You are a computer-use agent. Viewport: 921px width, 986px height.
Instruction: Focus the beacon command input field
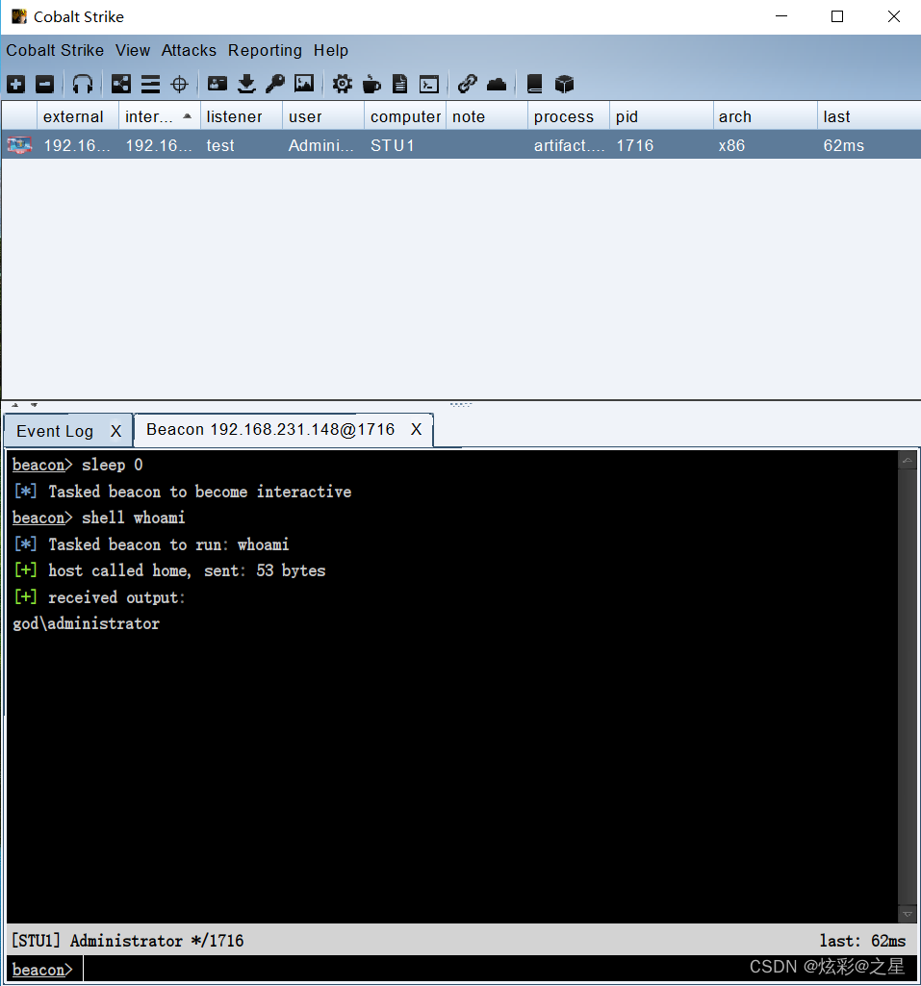(x=500, y=969)
